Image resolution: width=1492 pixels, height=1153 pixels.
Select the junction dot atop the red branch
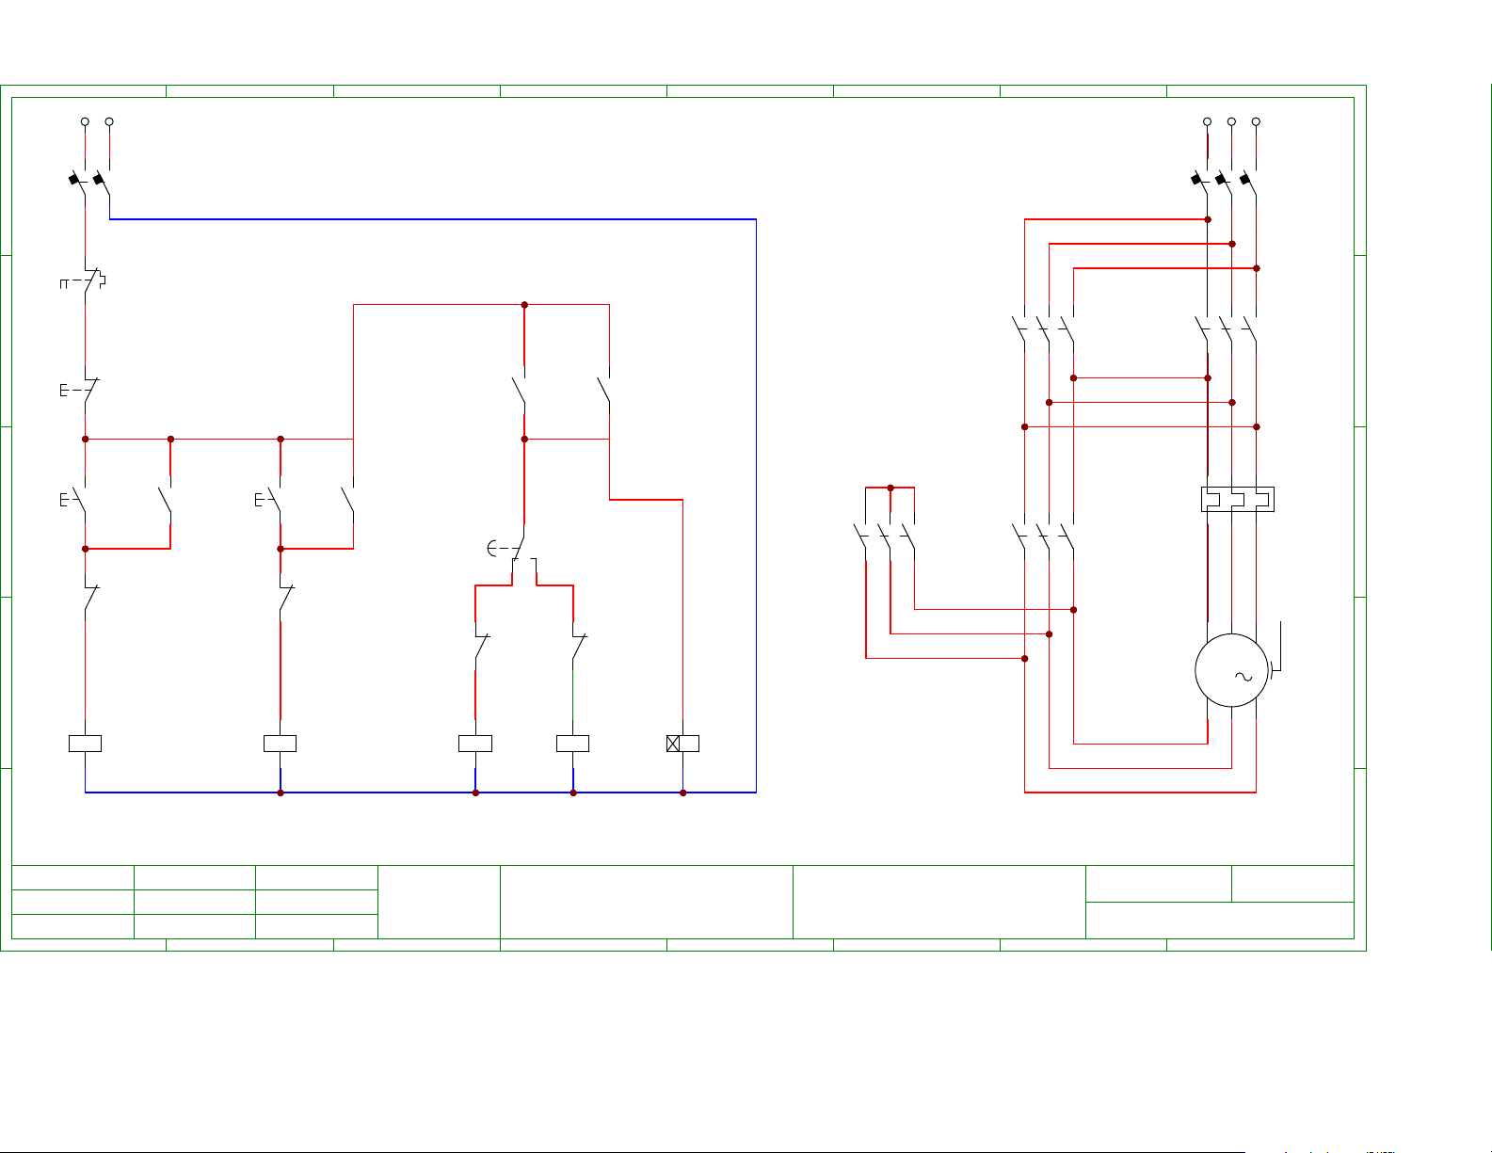point(524,305)
